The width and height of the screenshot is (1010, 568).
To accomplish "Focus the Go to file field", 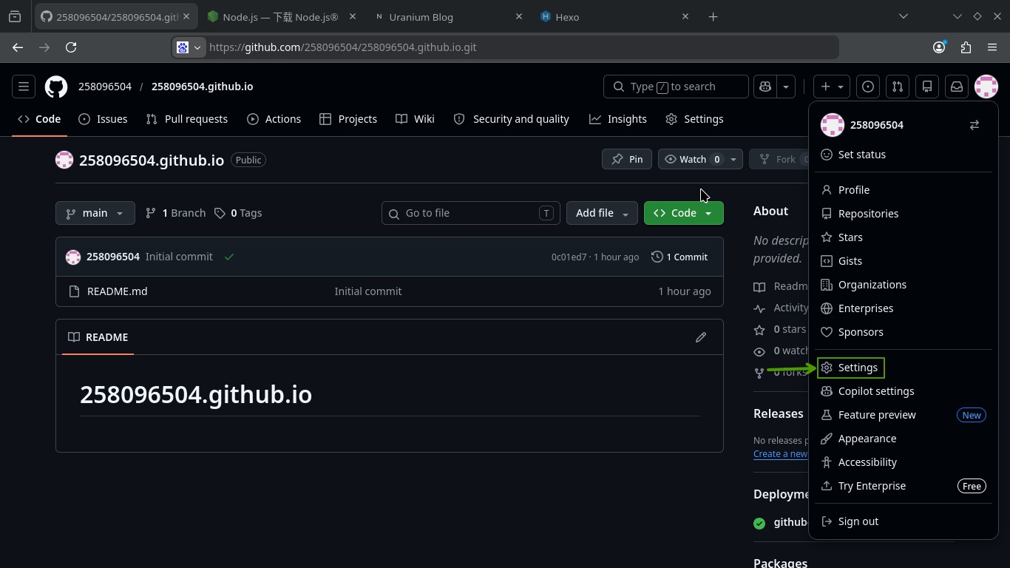I will coord(471,213).
